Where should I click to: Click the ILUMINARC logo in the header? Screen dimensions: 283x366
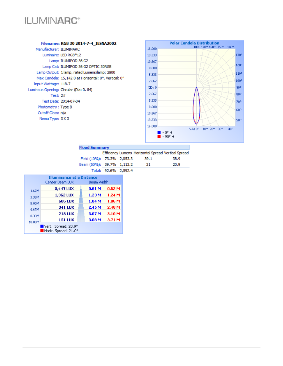(52, 20)
